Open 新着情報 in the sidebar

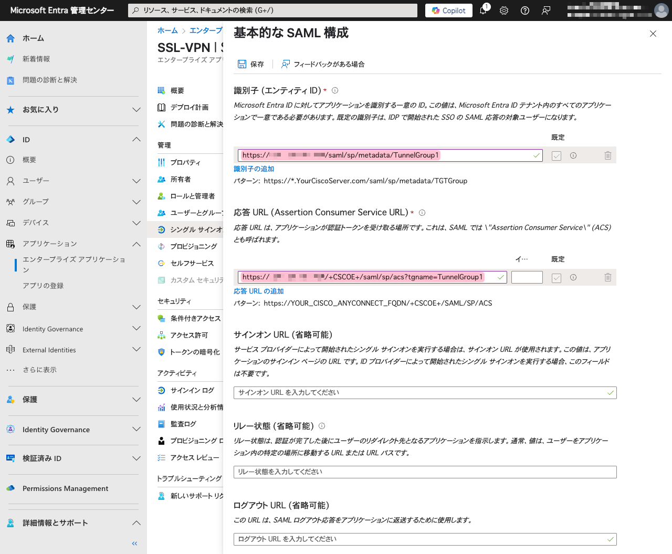click(x=36, y=59)
